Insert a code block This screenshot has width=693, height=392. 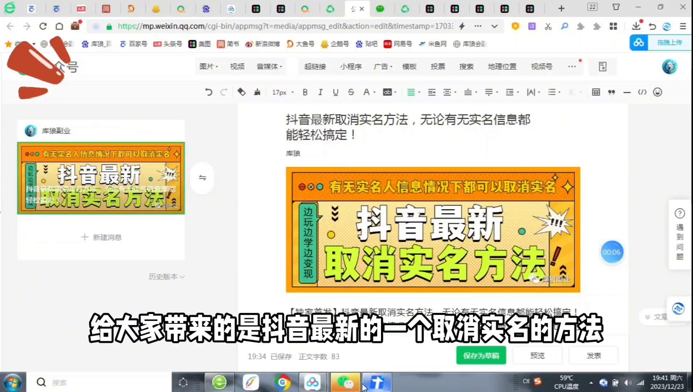coord(642,92)
